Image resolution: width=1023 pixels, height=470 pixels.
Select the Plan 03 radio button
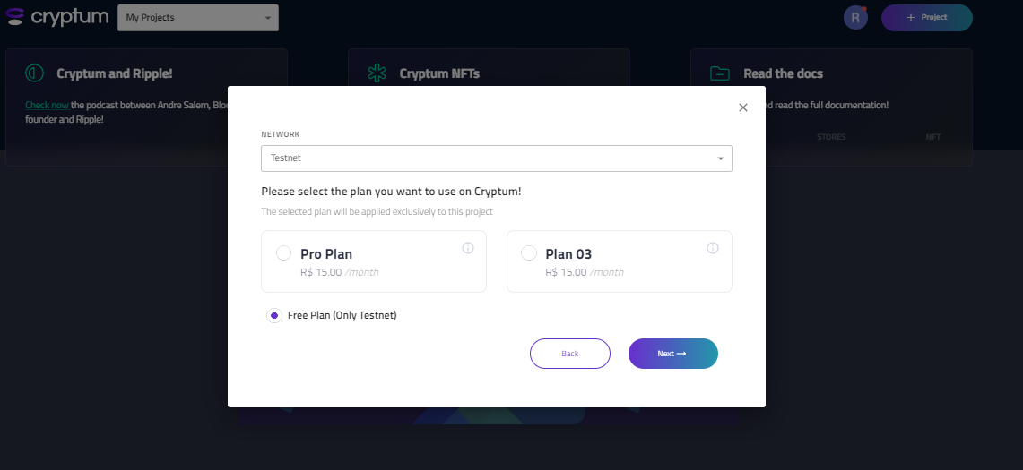[529, 253]
